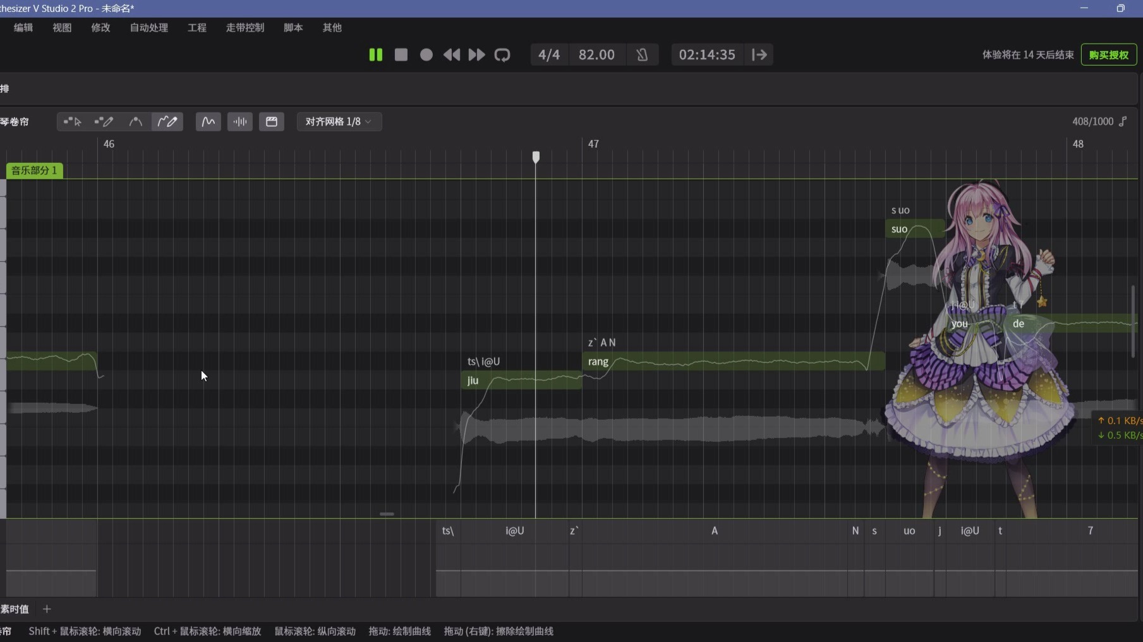Select the 音乐部分 1 group label
The image size is (1143, 642).
pos(35,170)
